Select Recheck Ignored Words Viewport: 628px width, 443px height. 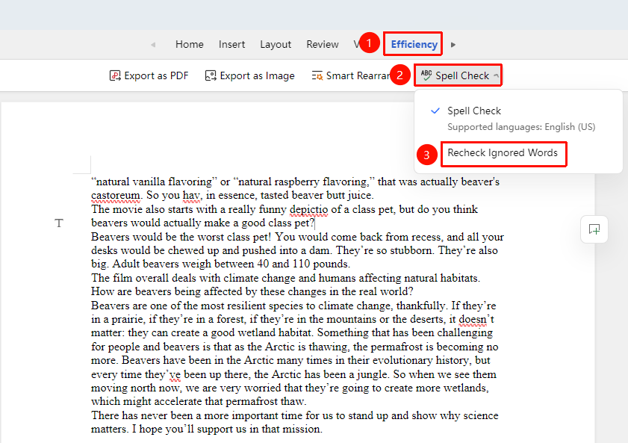[x=503, y=152]
